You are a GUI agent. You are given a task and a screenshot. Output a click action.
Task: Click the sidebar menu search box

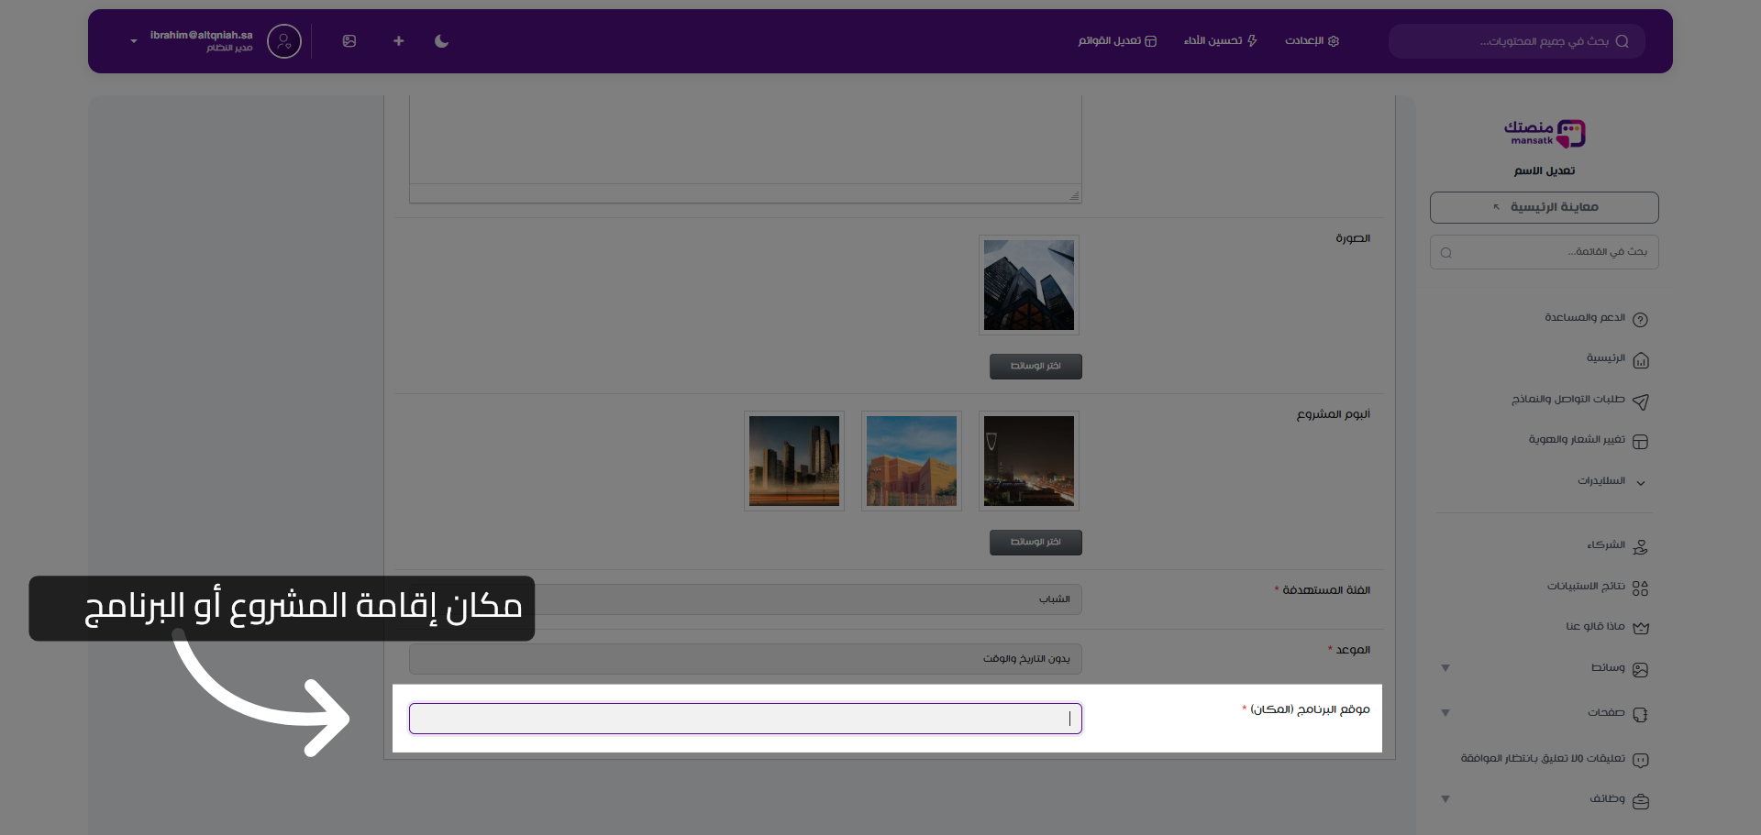click(x=1544, y=252)
